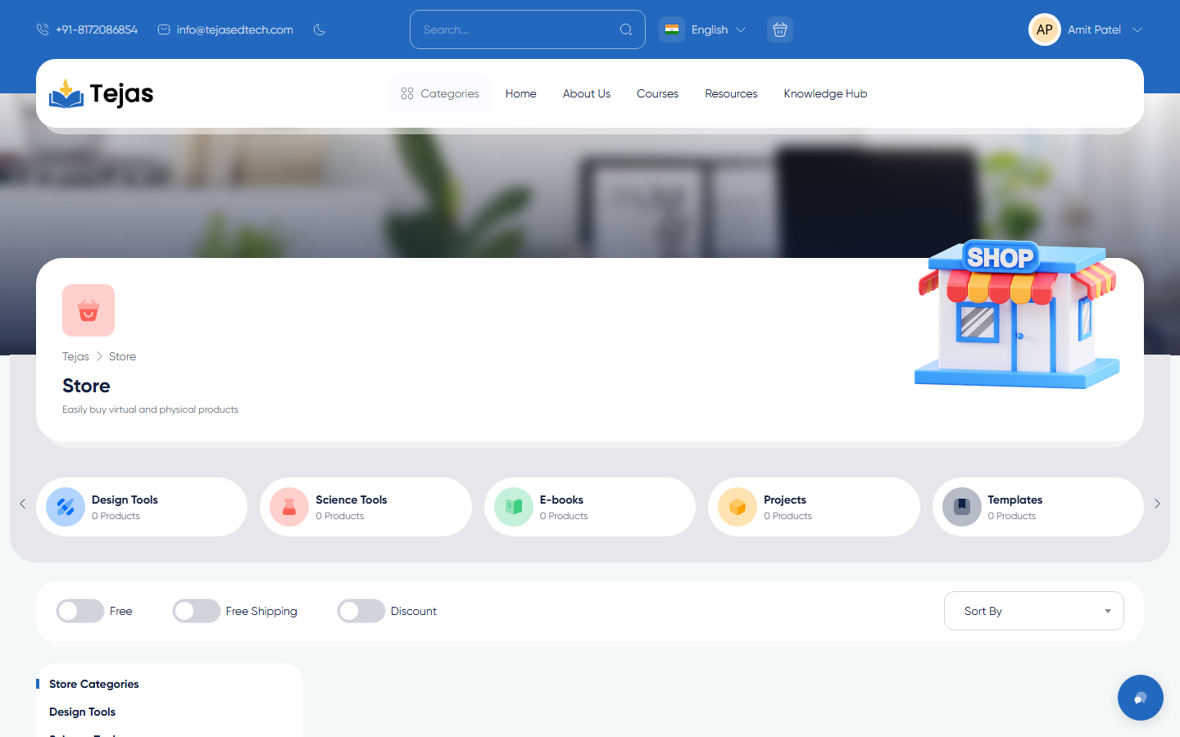1180x737 pixels.
Task: Enable the Discount filter toggle
Action: tap(361, 611)
